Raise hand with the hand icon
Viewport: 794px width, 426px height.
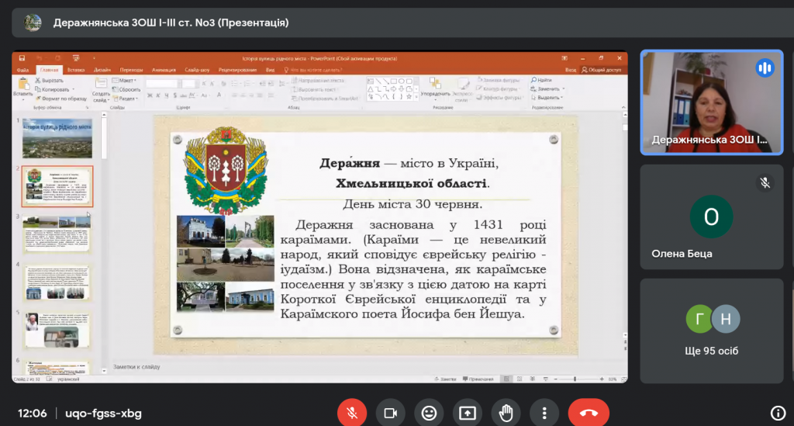(506, 414)
